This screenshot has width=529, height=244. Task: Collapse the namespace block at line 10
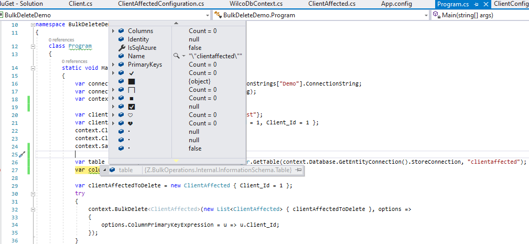(x=33, y=25)
